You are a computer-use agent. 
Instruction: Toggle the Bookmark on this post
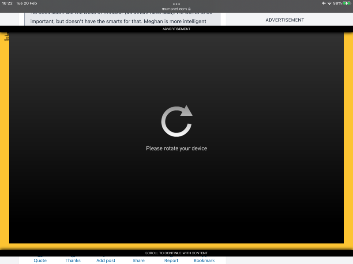204,260
